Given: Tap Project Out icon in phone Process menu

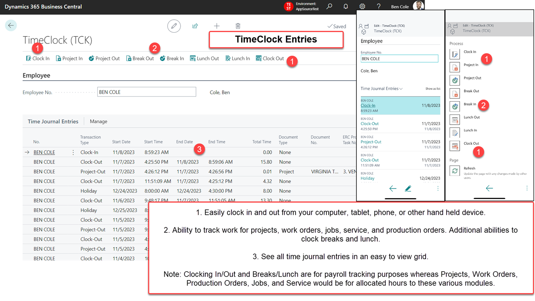Looking at the screenshot, I should click(455, 80).
